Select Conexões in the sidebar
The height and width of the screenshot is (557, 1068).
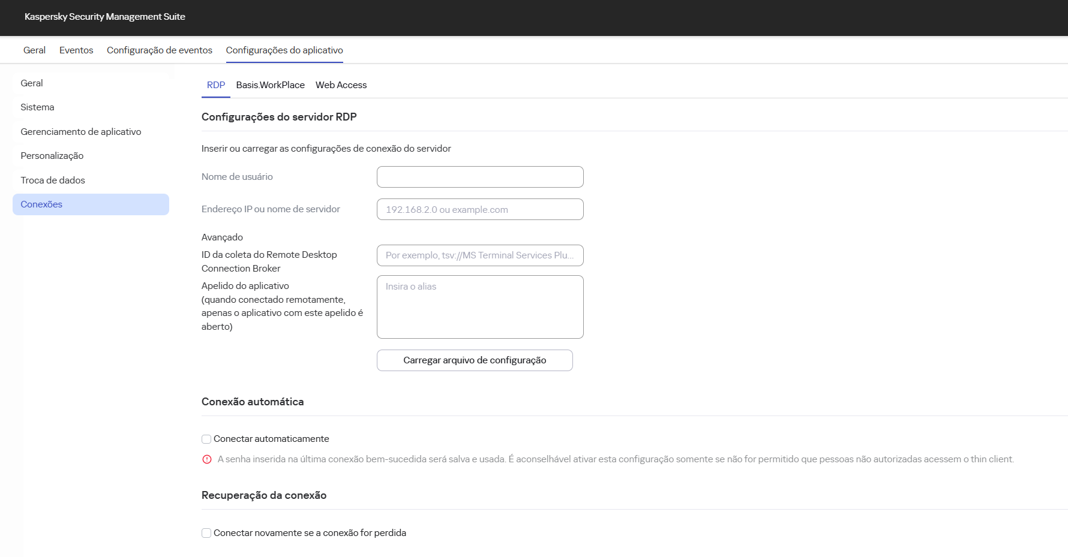coord(41,204)
